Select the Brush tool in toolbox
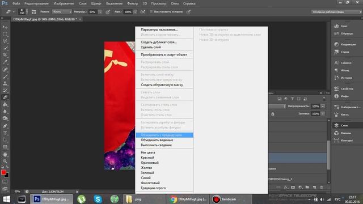363x204 pixels. [x=5, y=76]
